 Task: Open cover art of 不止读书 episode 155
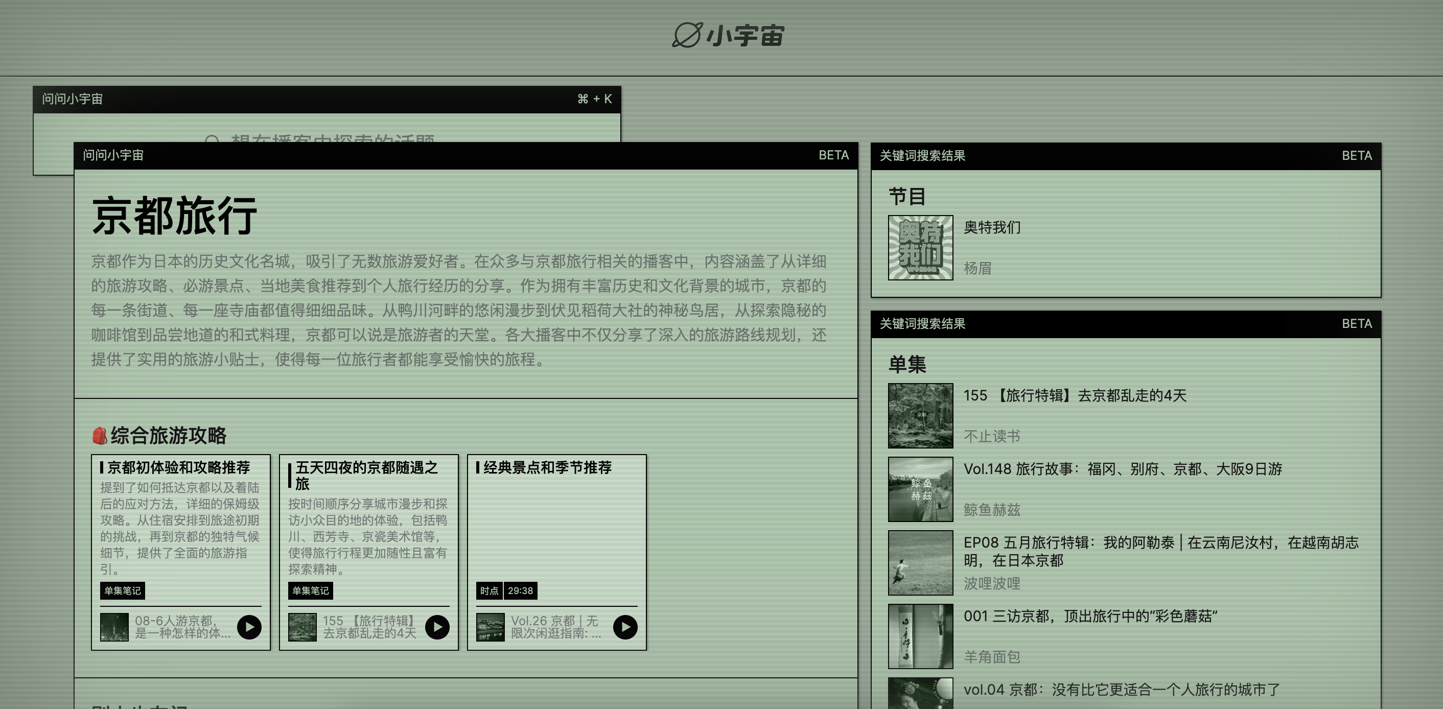(920, 415)
